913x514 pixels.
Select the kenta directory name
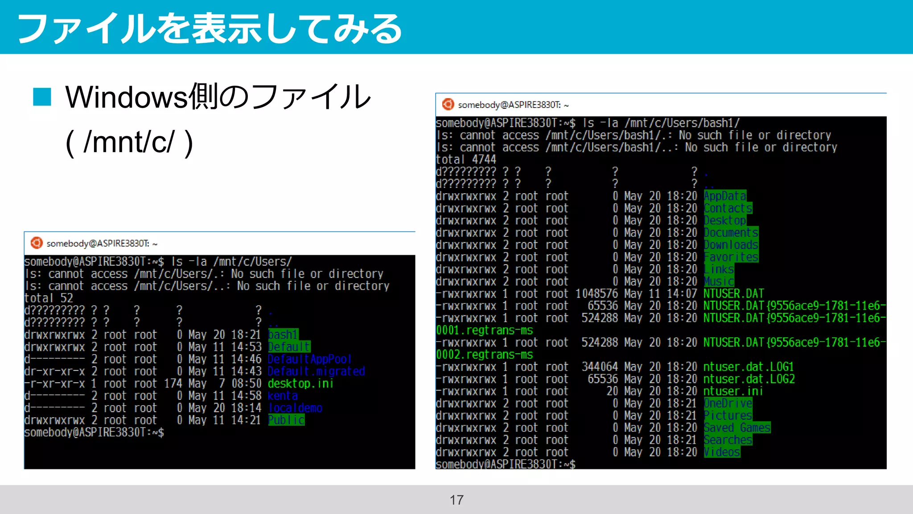[283, 396]
